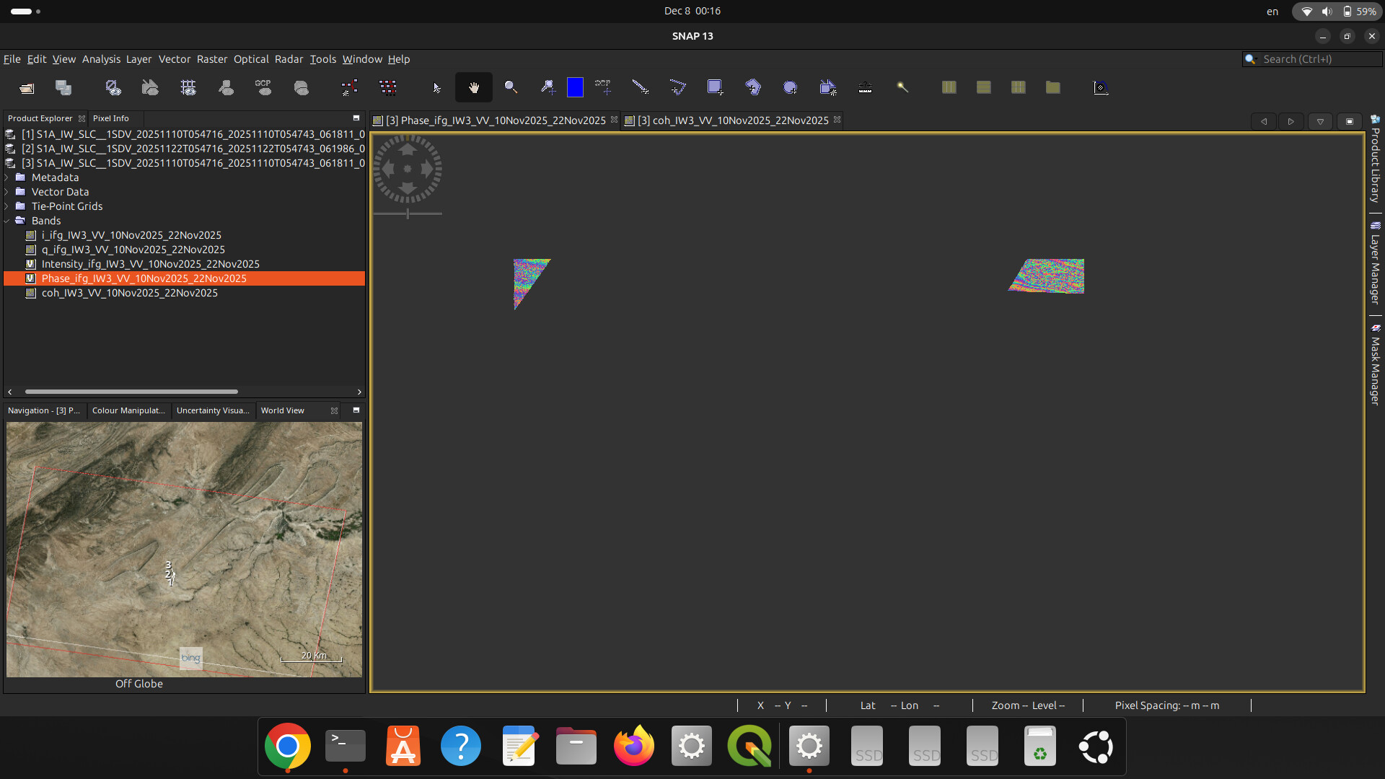Open the Colour Manipulation panel tab
This screenshot has width=1385, height=779.
(128, 410)
